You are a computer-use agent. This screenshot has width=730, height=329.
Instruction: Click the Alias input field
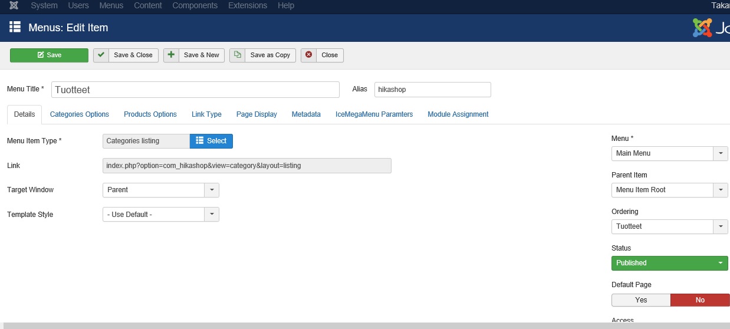tap(433, 90)
